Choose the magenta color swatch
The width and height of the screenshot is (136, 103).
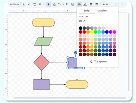click(114, 32)
